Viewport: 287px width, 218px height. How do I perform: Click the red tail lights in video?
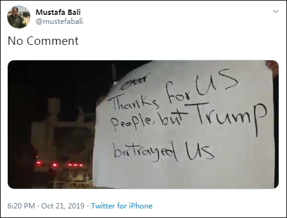click(60, 164)
